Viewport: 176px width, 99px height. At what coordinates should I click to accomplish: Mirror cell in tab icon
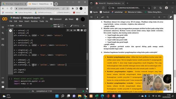85,30
